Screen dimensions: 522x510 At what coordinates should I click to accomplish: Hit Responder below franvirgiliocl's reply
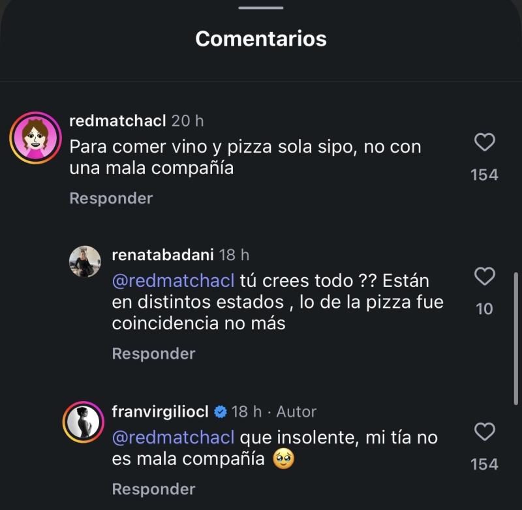(x=153, y=489)
